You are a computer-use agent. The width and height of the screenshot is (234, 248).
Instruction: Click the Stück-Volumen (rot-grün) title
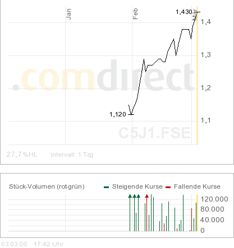pos(47,186)
